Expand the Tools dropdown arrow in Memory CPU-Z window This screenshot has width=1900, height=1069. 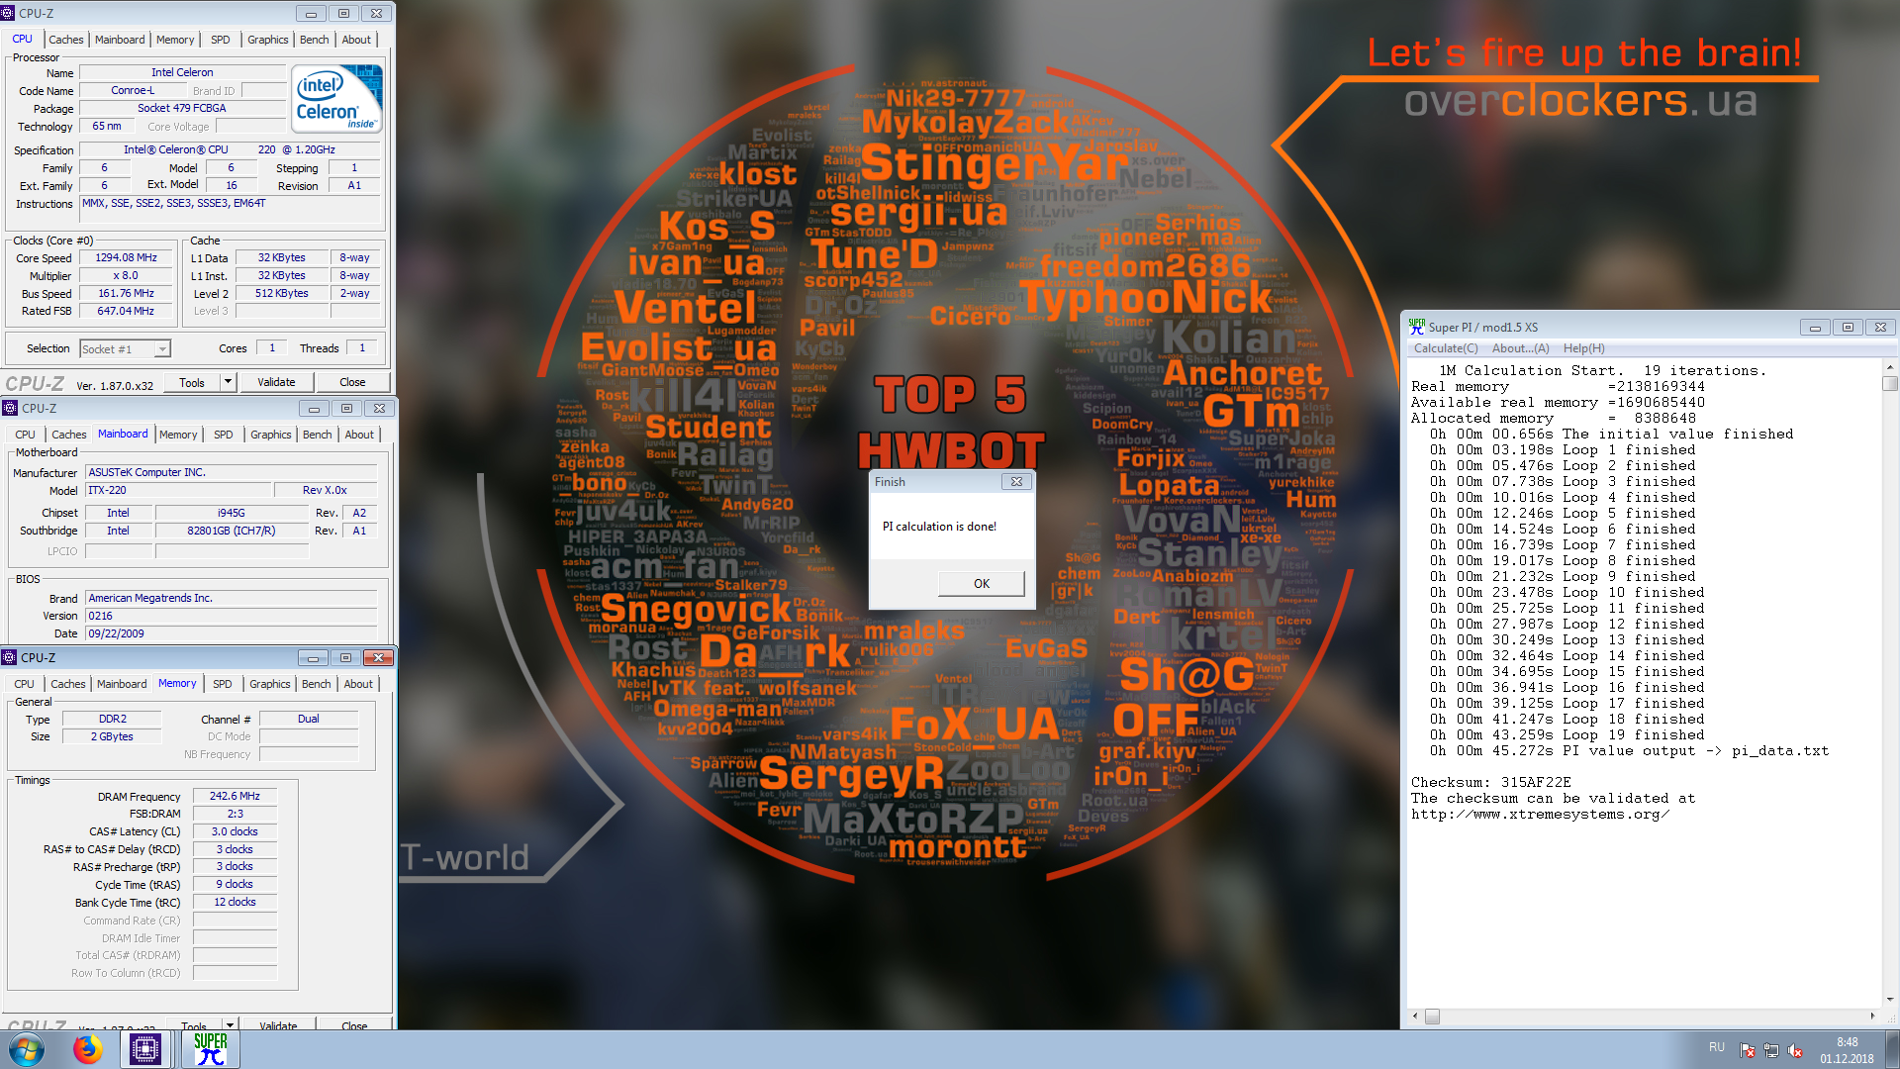click(x=230, y=1025)
